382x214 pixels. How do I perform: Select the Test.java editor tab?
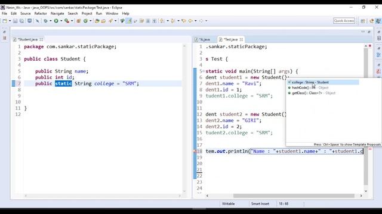[x=230, y=39]
